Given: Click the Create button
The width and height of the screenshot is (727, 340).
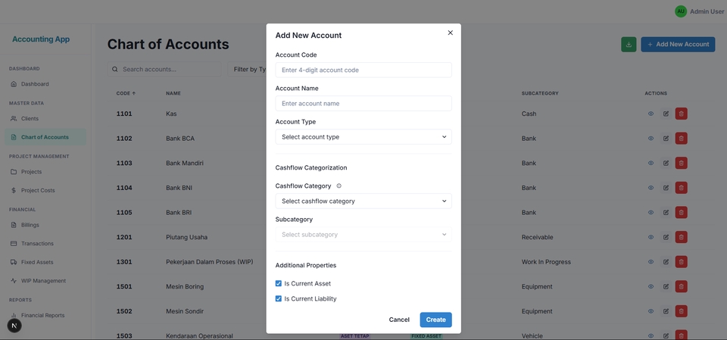Looking at the screenshot, I should (x=436, y=320).
